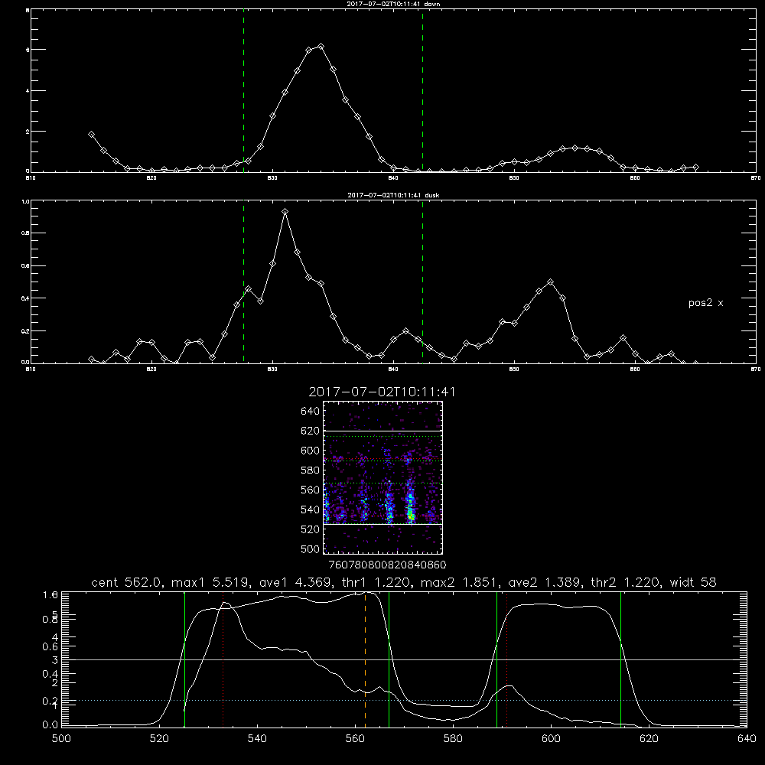The image size is (765, 765).
Task: Select the first leftmost diamond of dawn curve
Action: [91, 134]
